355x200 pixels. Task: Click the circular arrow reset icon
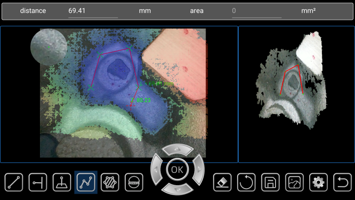tap(246, 183)
